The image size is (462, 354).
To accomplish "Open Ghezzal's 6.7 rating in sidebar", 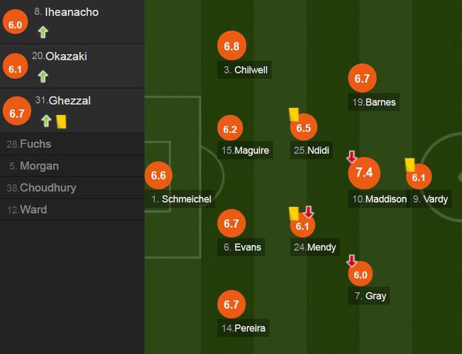I will [17, 111].
